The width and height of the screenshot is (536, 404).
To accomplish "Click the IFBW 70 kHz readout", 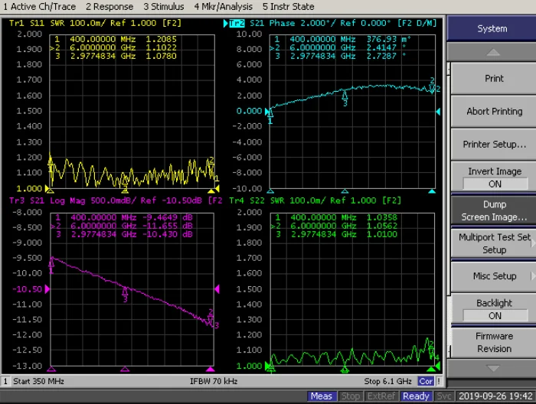I will 214,381.
